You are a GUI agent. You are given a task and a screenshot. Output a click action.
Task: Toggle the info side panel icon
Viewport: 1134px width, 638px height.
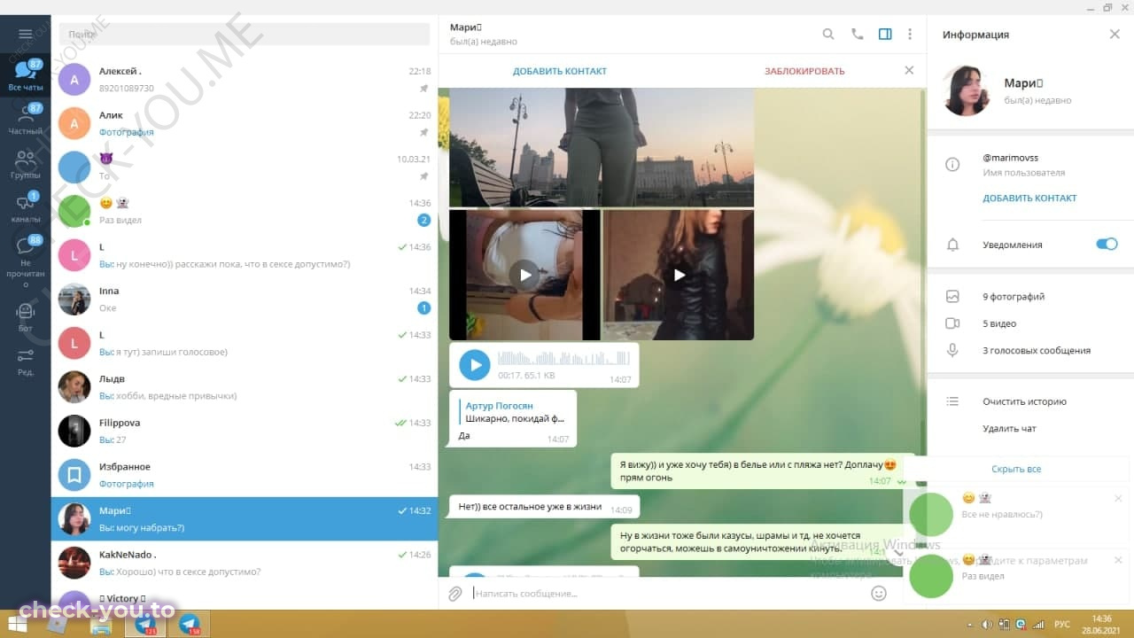click(885, 34)
